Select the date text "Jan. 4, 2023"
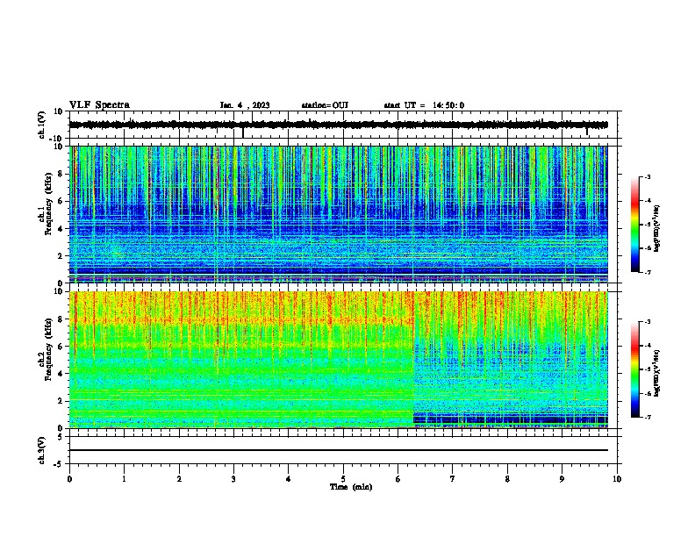 click(x=245, y=105)
